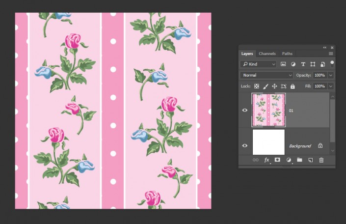
Task: Add a layer mask
Action: [x=277, y=160]
